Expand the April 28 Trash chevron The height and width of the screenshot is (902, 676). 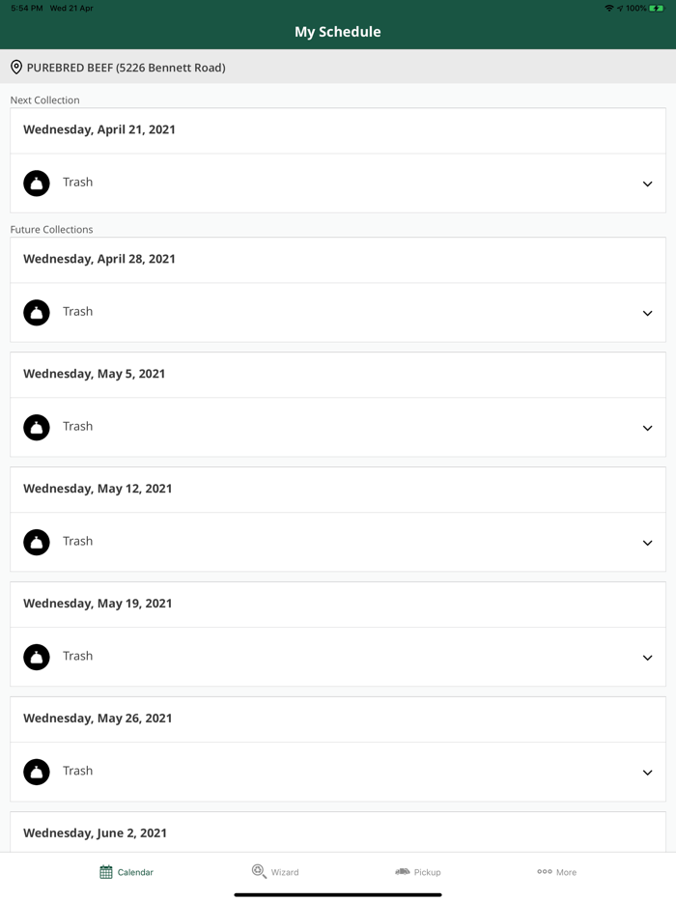coord(647,313)
